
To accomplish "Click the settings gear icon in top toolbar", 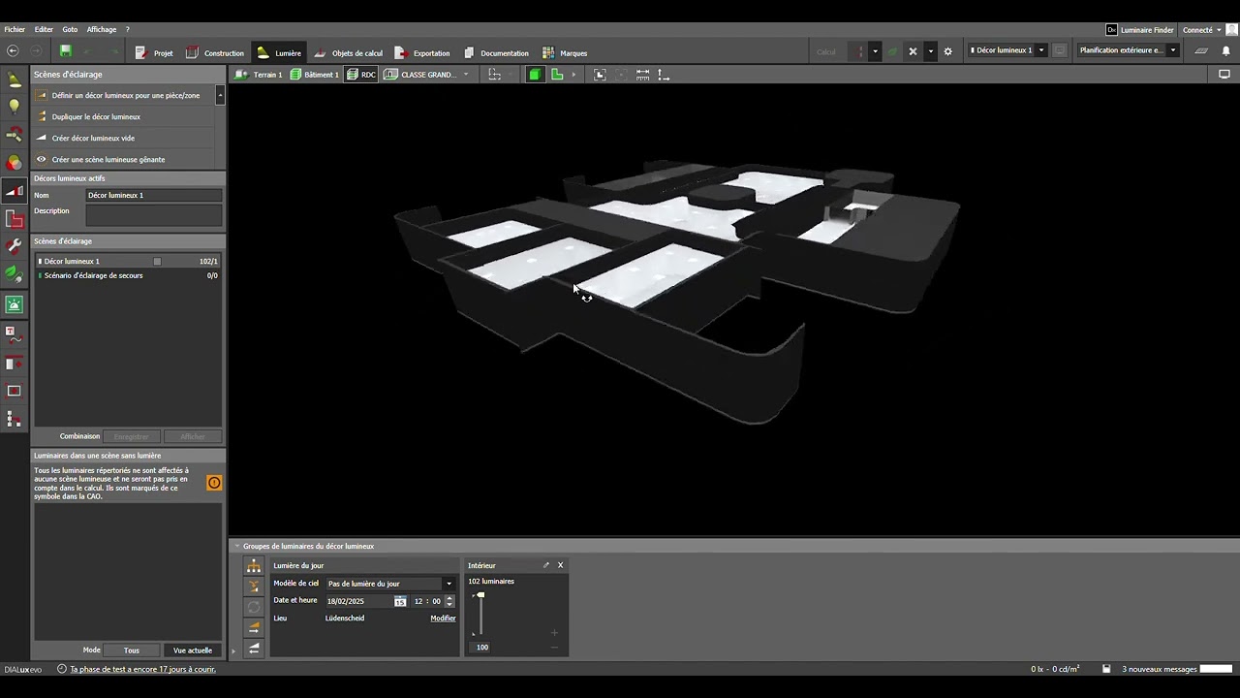I will (948, 51).
